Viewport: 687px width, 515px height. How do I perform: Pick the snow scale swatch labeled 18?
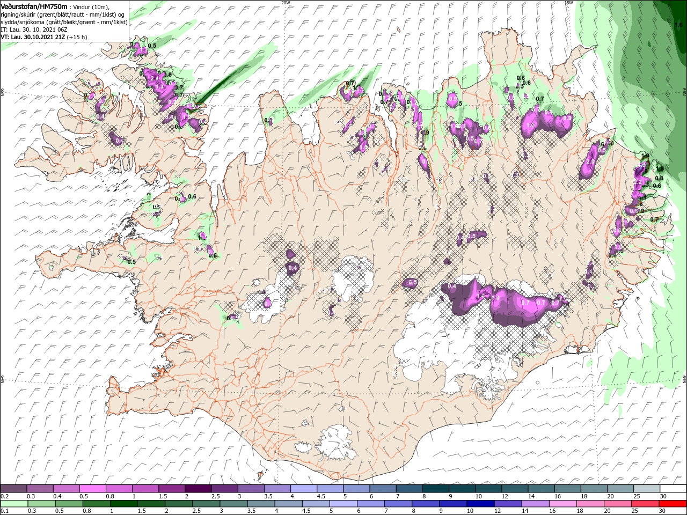coord(594,489)
